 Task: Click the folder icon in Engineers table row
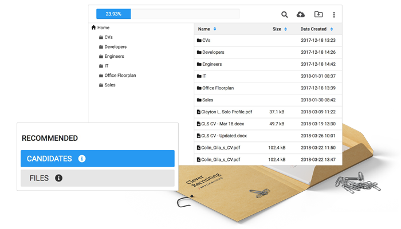click(199, 64)
